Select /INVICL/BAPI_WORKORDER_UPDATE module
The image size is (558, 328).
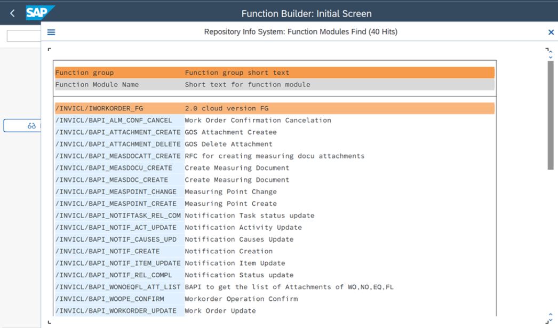click(116, 311)
